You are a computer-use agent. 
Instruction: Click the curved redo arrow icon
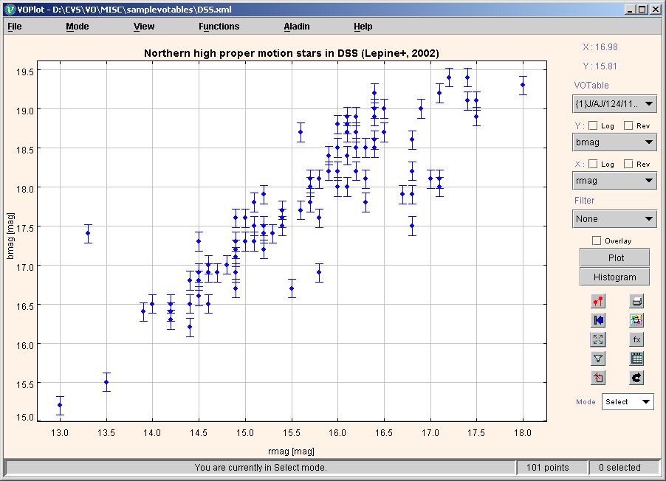click(636, 378)
